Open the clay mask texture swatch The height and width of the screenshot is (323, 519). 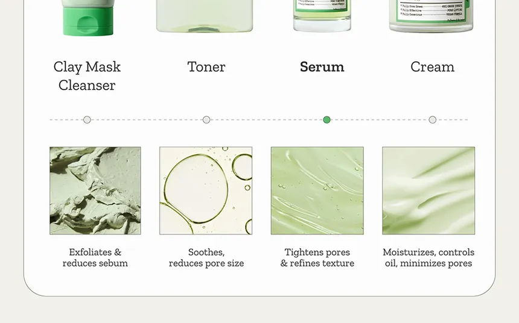(x=95, y=191)
